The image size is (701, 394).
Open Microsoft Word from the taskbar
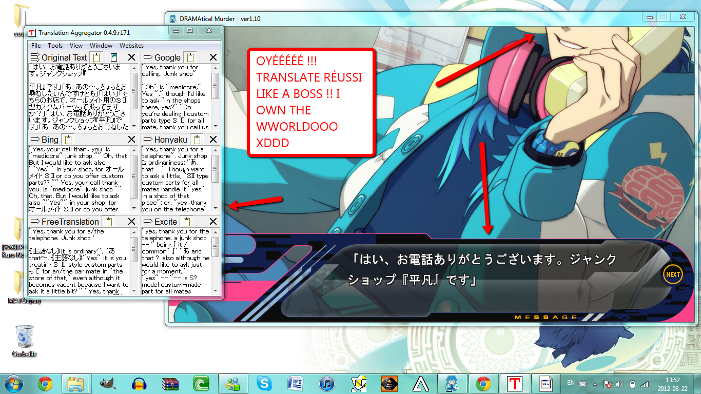296,384
